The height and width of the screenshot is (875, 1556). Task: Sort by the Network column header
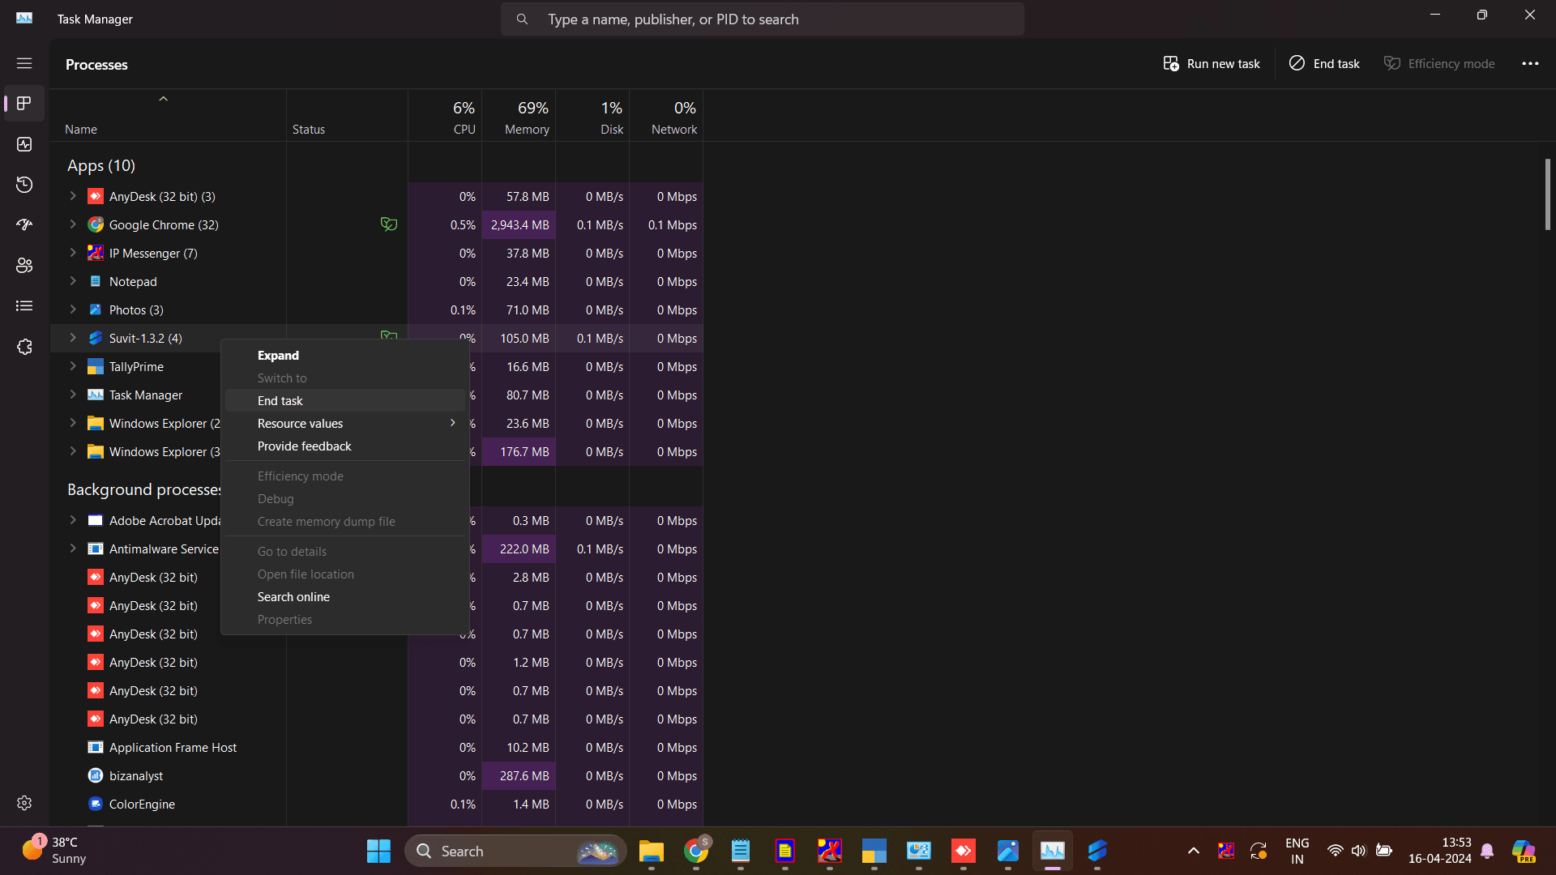pos(666,115)
